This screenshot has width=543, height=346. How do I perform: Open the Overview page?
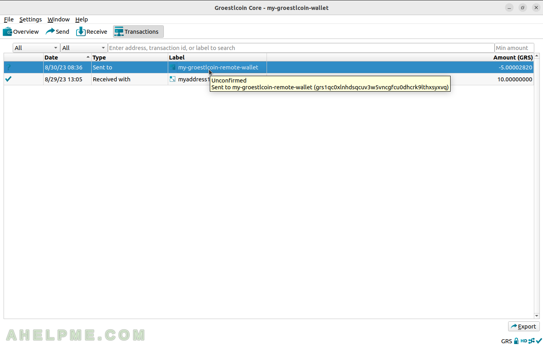point(21,32)
